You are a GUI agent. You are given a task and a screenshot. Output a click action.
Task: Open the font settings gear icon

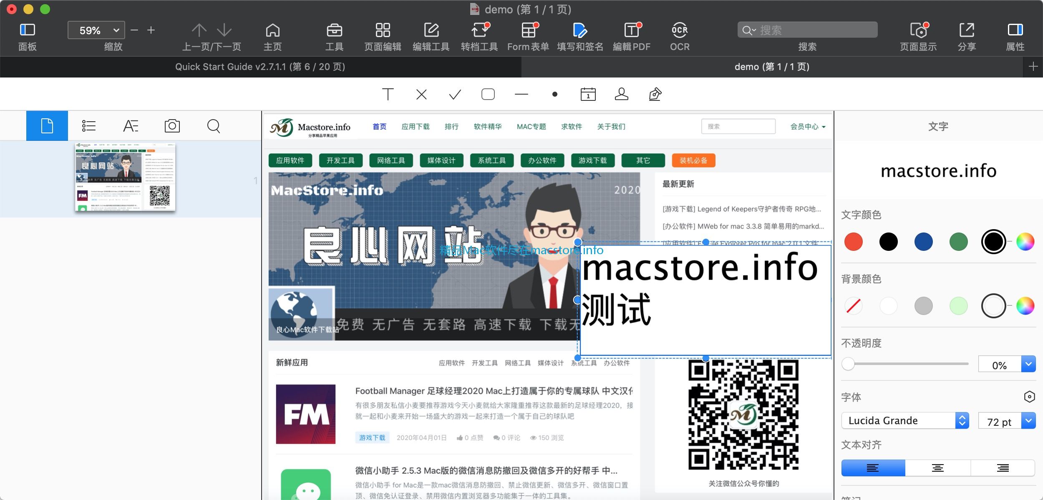1029,397
